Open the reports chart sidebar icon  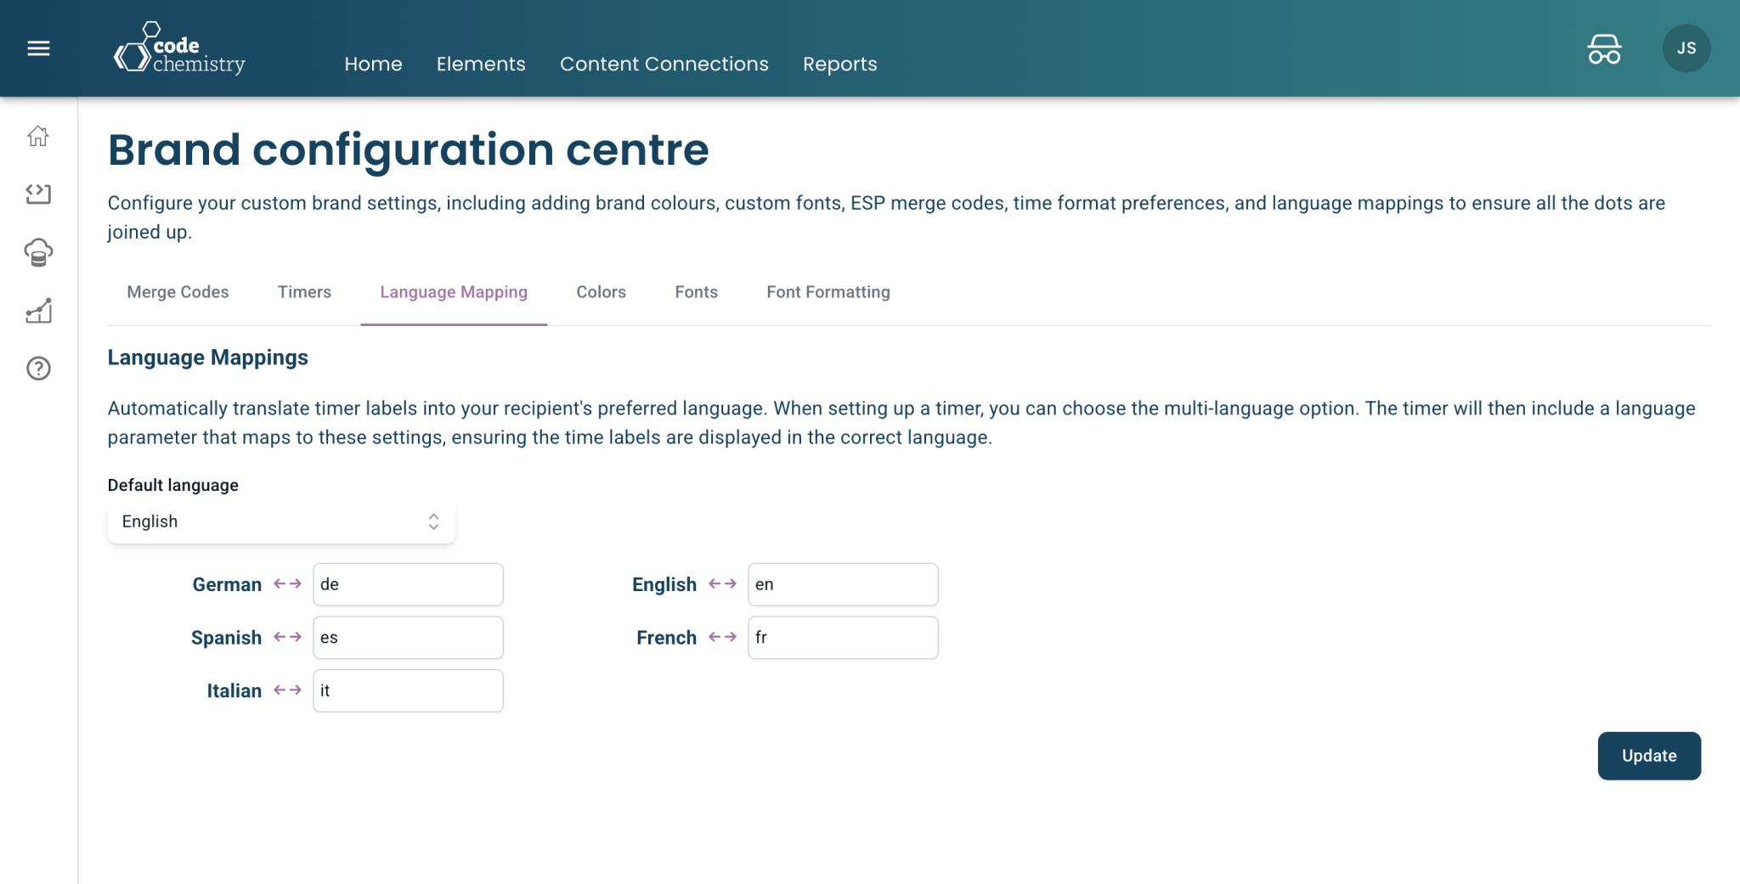(38, 311)
